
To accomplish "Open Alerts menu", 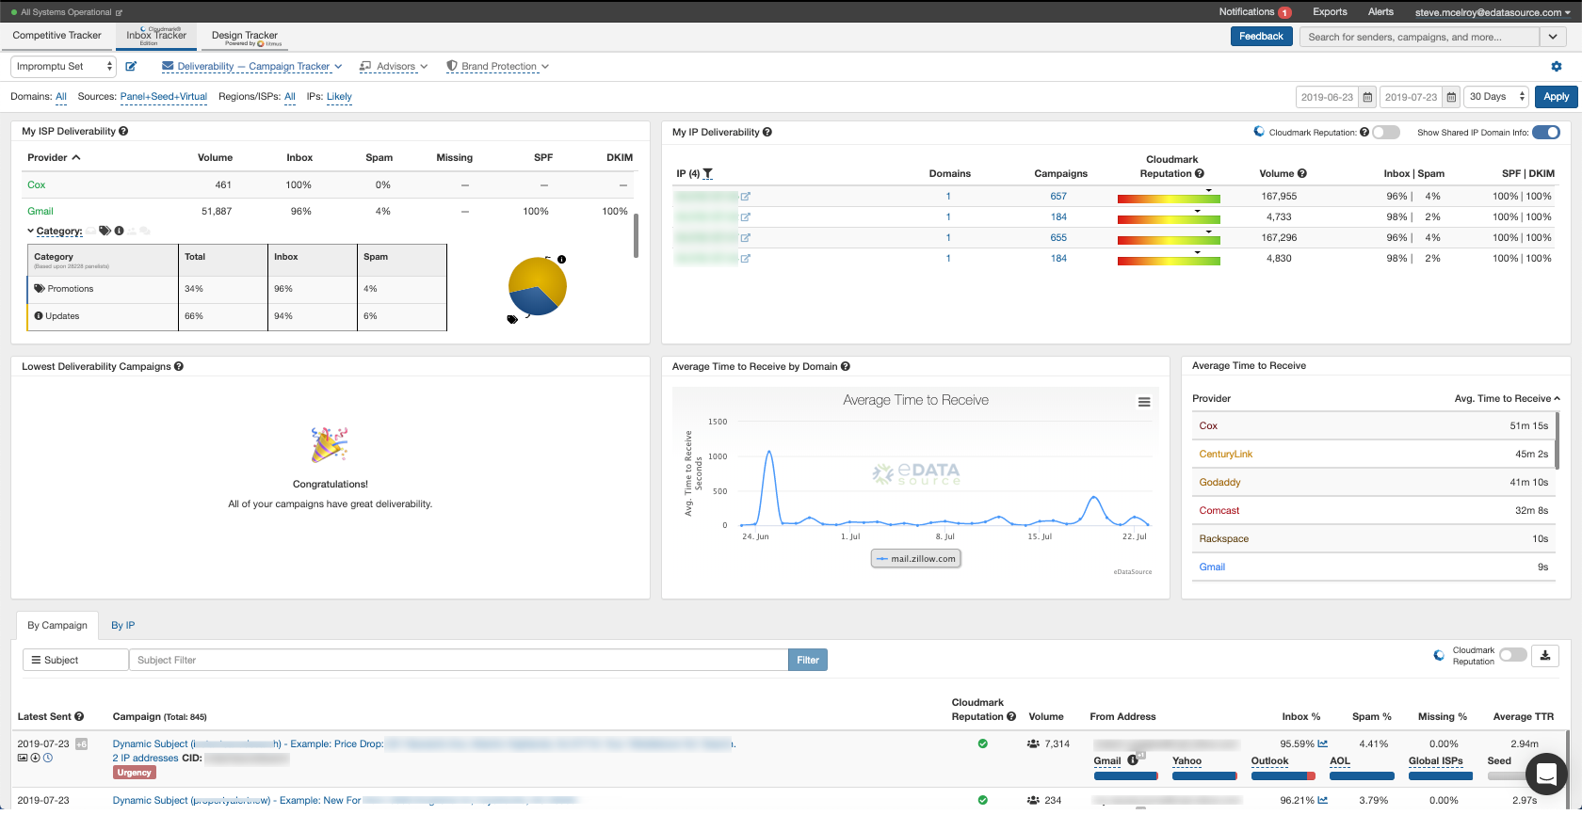I will point(1380,12).
